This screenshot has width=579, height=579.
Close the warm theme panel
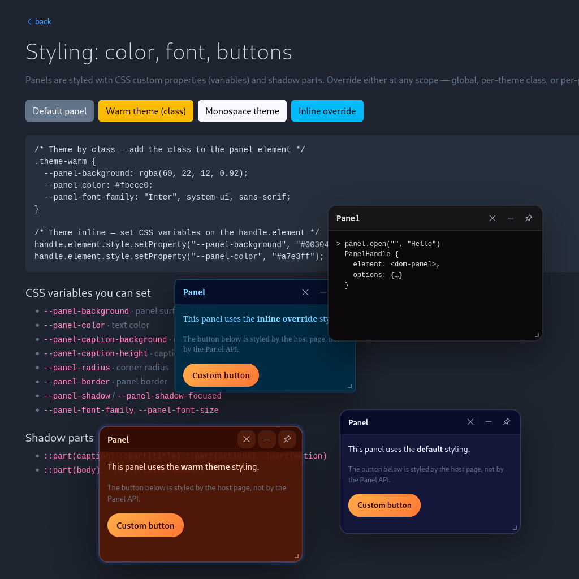(247, 439)
